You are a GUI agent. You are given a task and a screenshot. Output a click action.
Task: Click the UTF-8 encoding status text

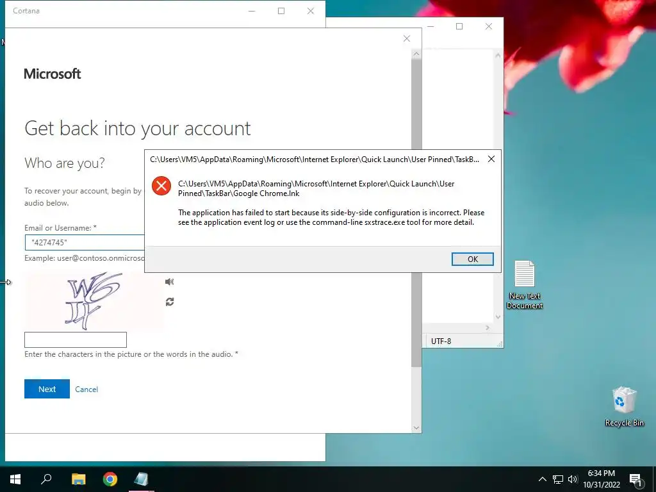[x=441, y=341]
